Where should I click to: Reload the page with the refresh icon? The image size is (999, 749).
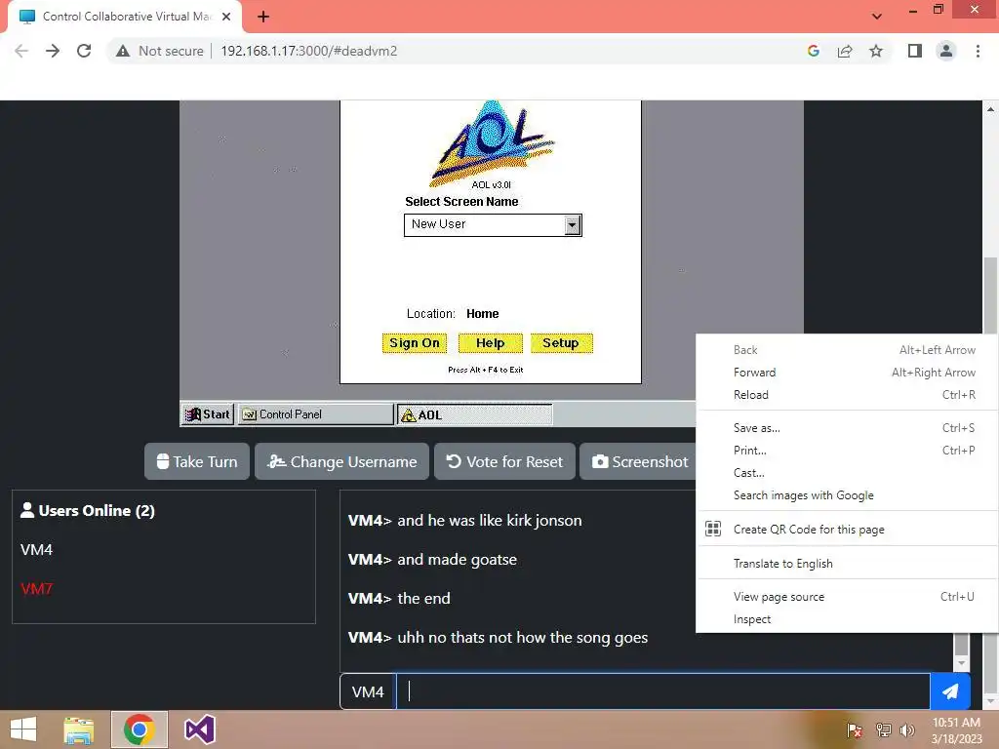(84, 51)
